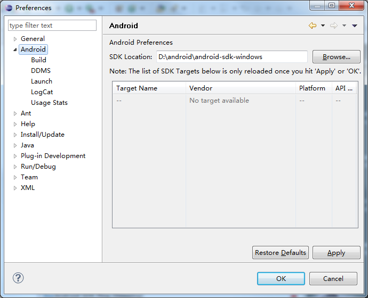This screenshot has height=298, width=368.
Task: Select Android in preferences tree
Action: point(33,49)
